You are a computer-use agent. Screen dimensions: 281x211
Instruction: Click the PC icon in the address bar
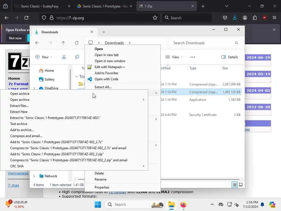91,43
